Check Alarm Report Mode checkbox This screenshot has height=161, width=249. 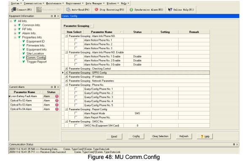tap(76, 113)
